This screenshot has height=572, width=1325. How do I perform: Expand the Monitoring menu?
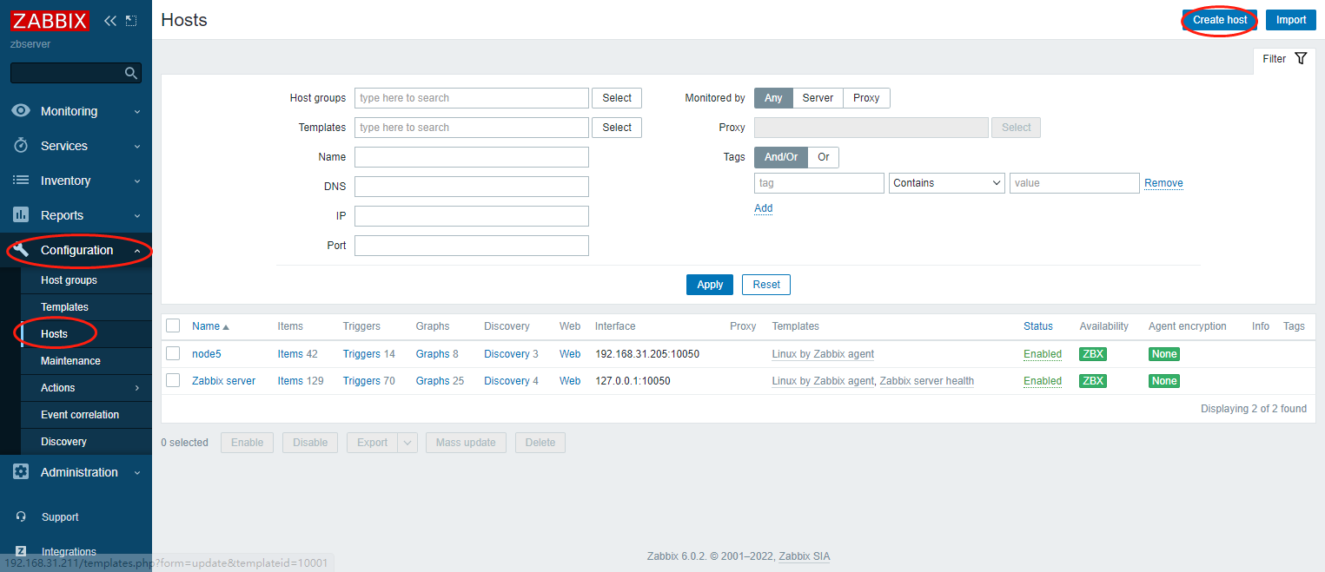pyautogui.click(x=76, y=111)
